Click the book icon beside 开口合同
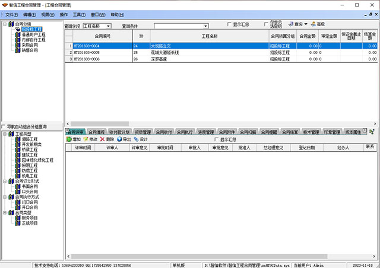Image resolution: width=380 pixels, height=268 pixels. pos(18,208)
